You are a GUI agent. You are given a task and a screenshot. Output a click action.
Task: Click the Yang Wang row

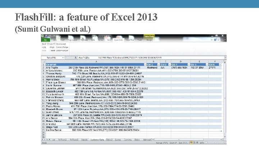point(96,103)
